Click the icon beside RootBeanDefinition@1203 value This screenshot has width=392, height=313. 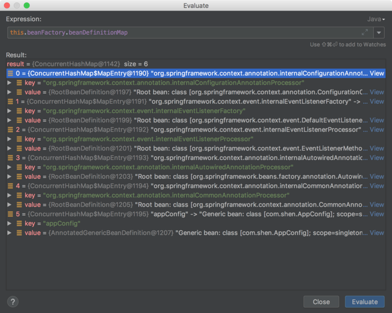tap(19, 176)
